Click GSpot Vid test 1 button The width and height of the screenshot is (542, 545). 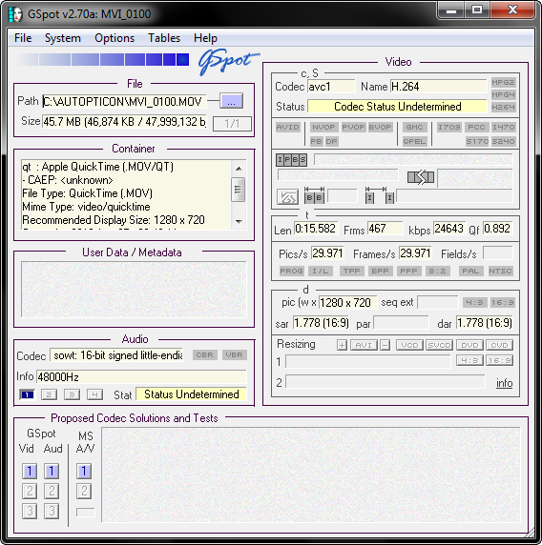[30, 472]
